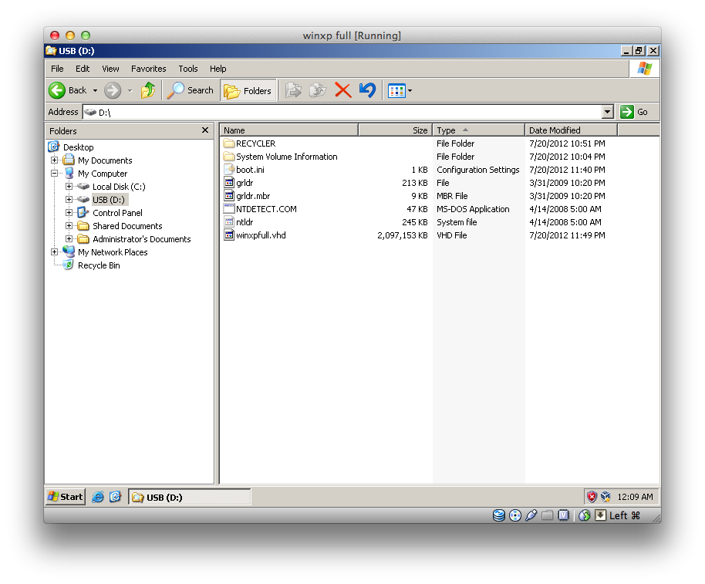Sort by the Size column header
The image size is (705, 584).
(395, 130)
